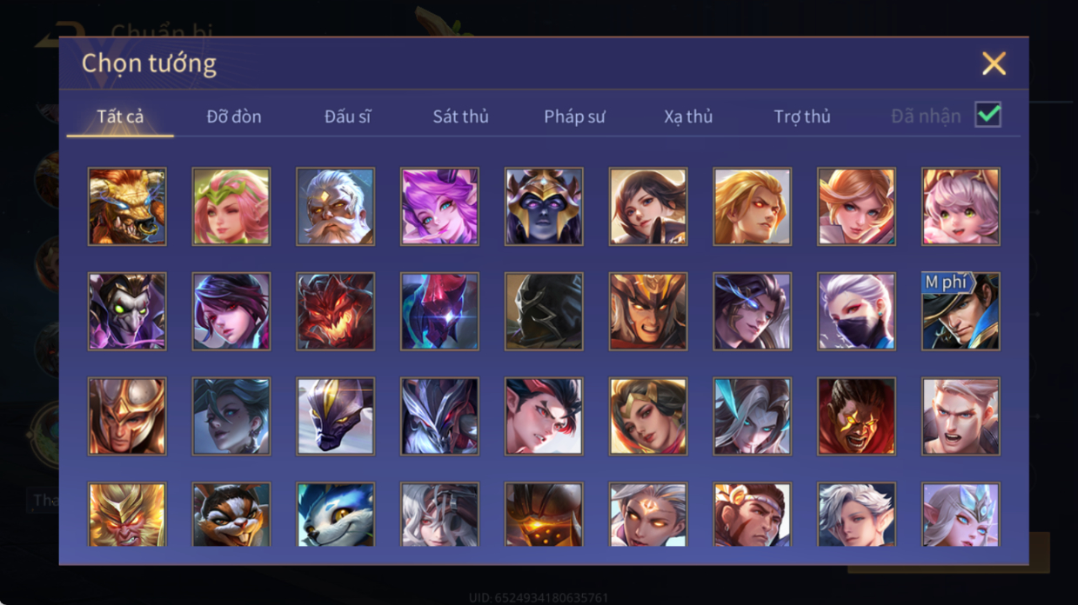Pick the hero marked with M phí label
This screenshot has height=605, width=1078.
pos(961,311)
